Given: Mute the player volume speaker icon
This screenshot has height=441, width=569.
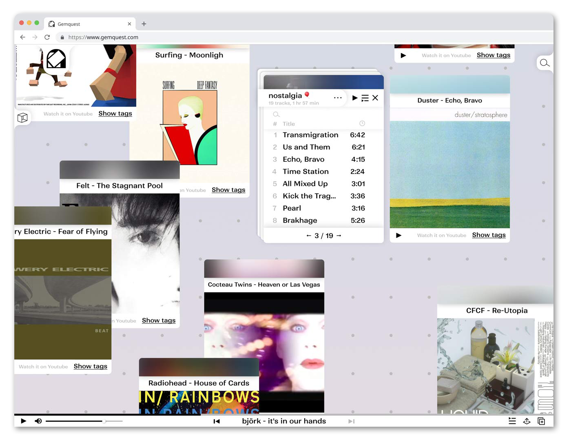Looking at the screenshot, I should pyautogui.click(x=38, y=421).
